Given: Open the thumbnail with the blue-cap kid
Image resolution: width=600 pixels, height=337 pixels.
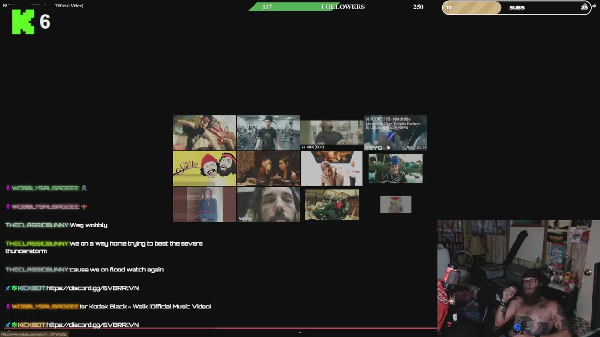Looking at the screenshot, I should [x=396, y=168].
